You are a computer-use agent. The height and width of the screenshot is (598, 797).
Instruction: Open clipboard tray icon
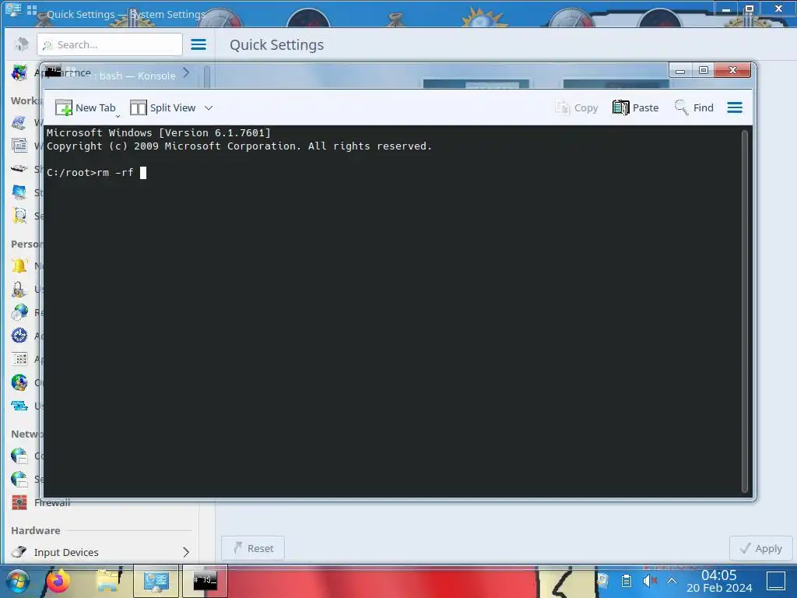pos(627,580)
